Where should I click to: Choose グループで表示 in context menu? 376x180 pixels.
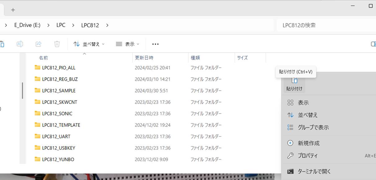click(313, 127)
